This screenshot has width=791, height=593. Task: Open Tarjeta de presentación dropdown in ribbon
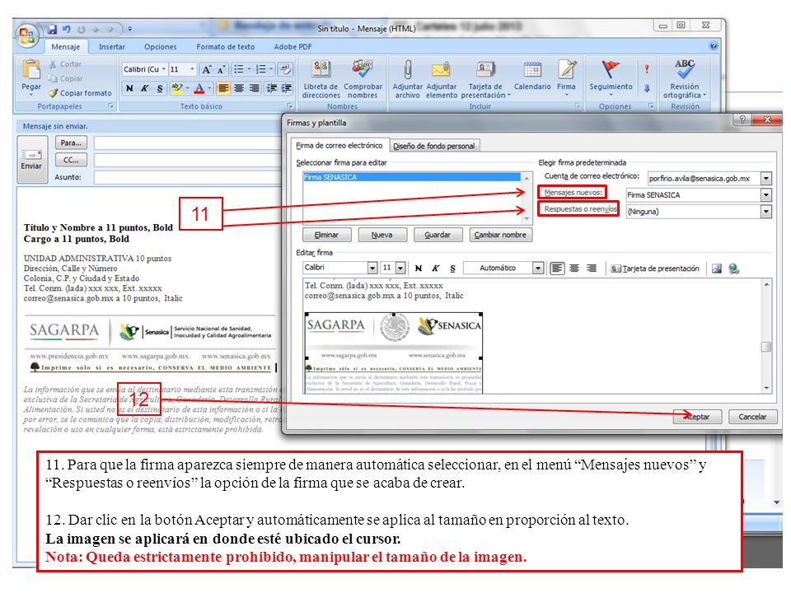[x=485, y=79]
